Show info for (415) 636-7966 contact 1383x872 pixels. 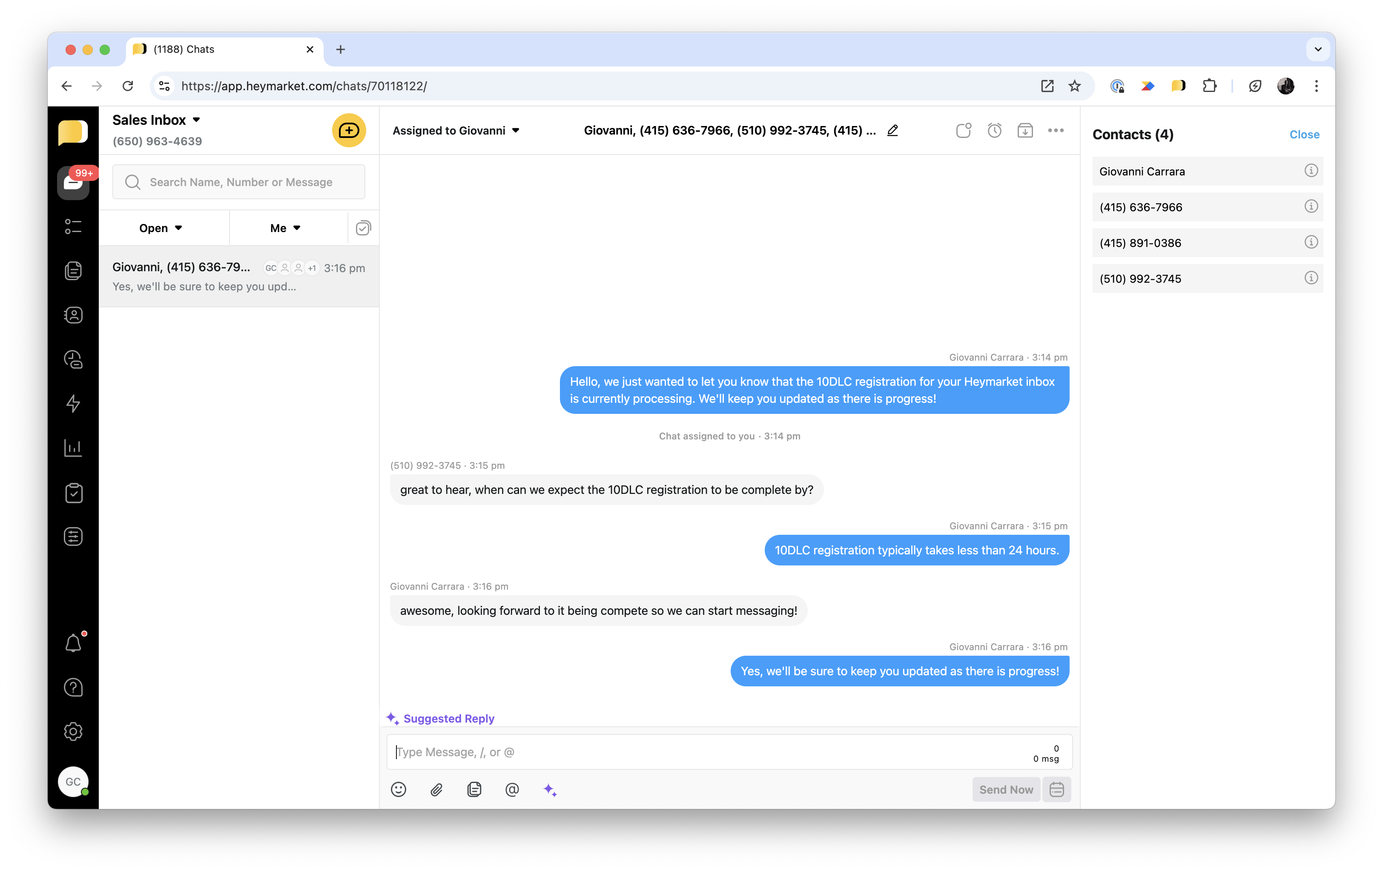1311,206
